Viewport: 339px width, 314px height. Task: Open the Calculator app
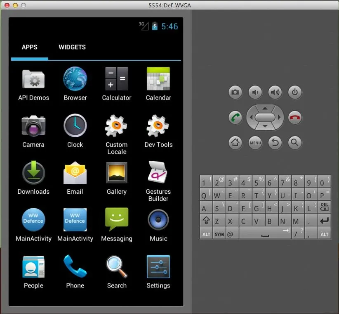point(117,79)
